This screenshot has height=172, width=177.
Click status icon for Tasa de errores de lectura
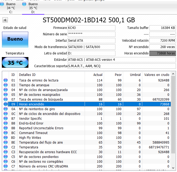point(6,80)
